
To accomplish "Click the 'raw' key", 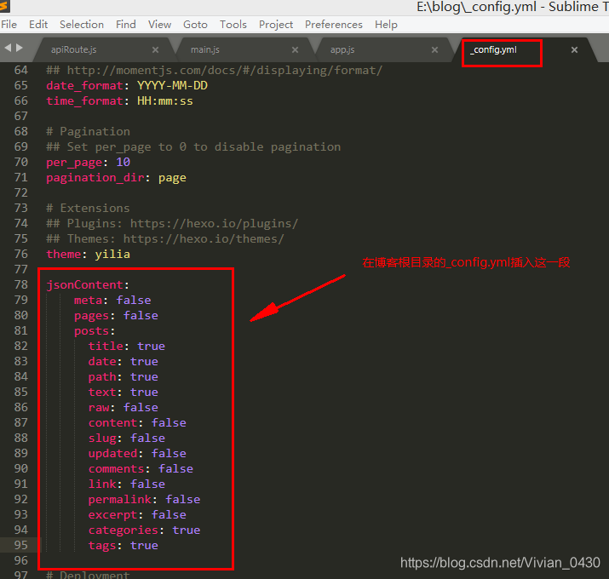I will [99, 408].
